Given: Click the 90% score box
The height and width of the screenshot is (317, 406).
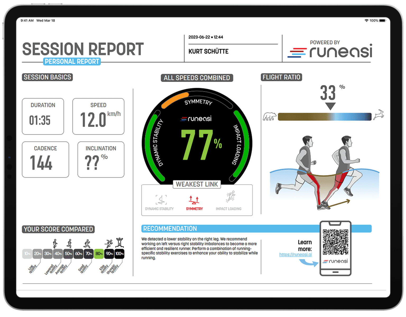Looking at the screenshot, I should 109,254.
